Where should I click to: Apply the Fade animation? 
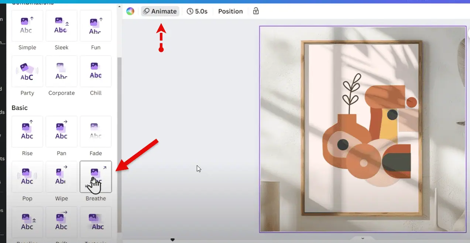coord(96,132)
